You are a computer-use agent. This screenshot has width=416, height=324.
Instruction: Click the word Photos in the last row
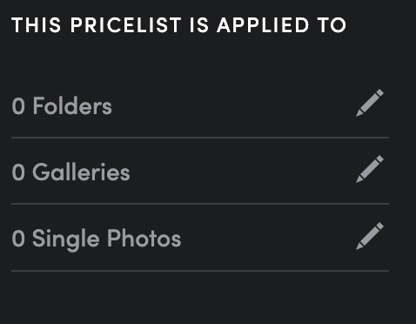point(144,238)
